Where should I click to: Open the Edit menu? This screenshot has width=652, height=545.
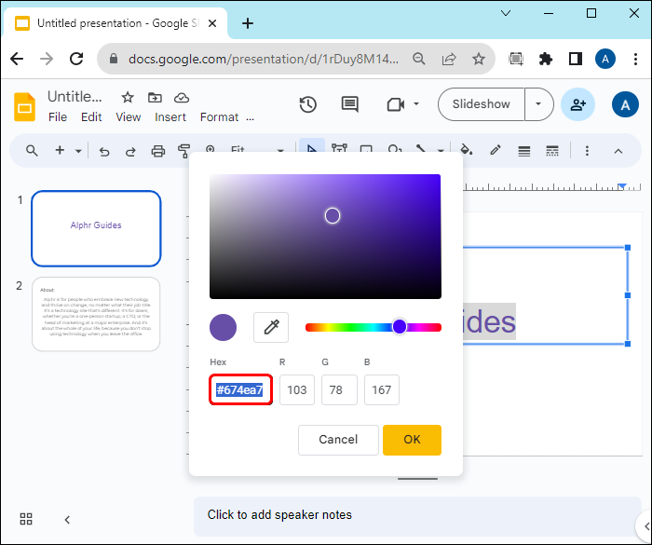coord(91,117)
